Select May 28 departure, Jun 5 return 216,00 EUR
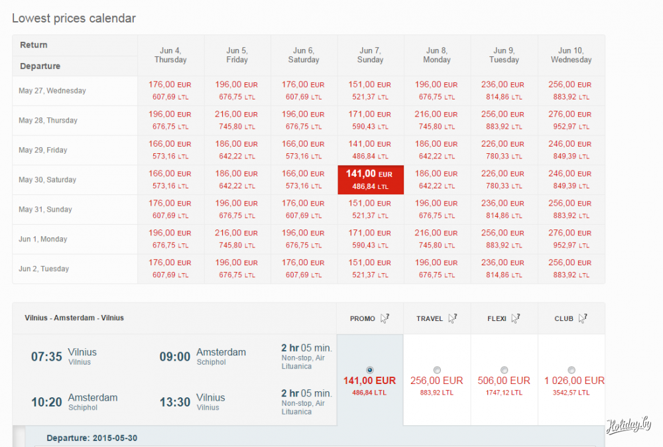Image resolution: width=663 pixels, height=447 pixels. [x=237, y=120]
